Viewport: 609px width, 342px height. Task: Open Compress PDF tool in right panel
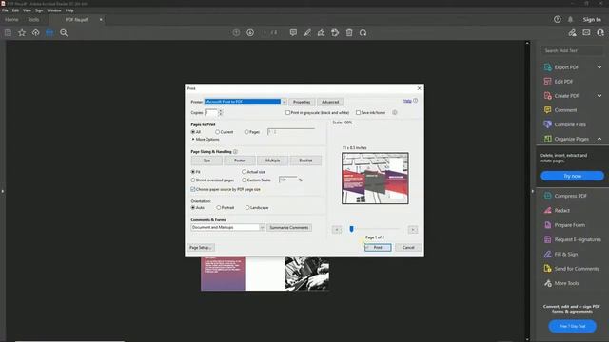570,196
